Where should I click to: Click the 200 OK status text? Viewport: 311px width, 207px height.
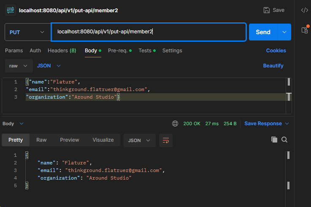click(192, 124)
